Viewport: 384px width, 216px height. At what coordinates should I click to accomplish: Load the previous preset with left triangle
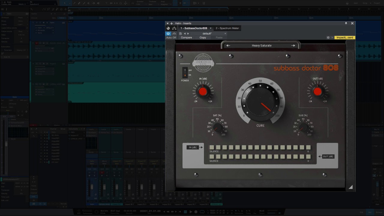184,34
